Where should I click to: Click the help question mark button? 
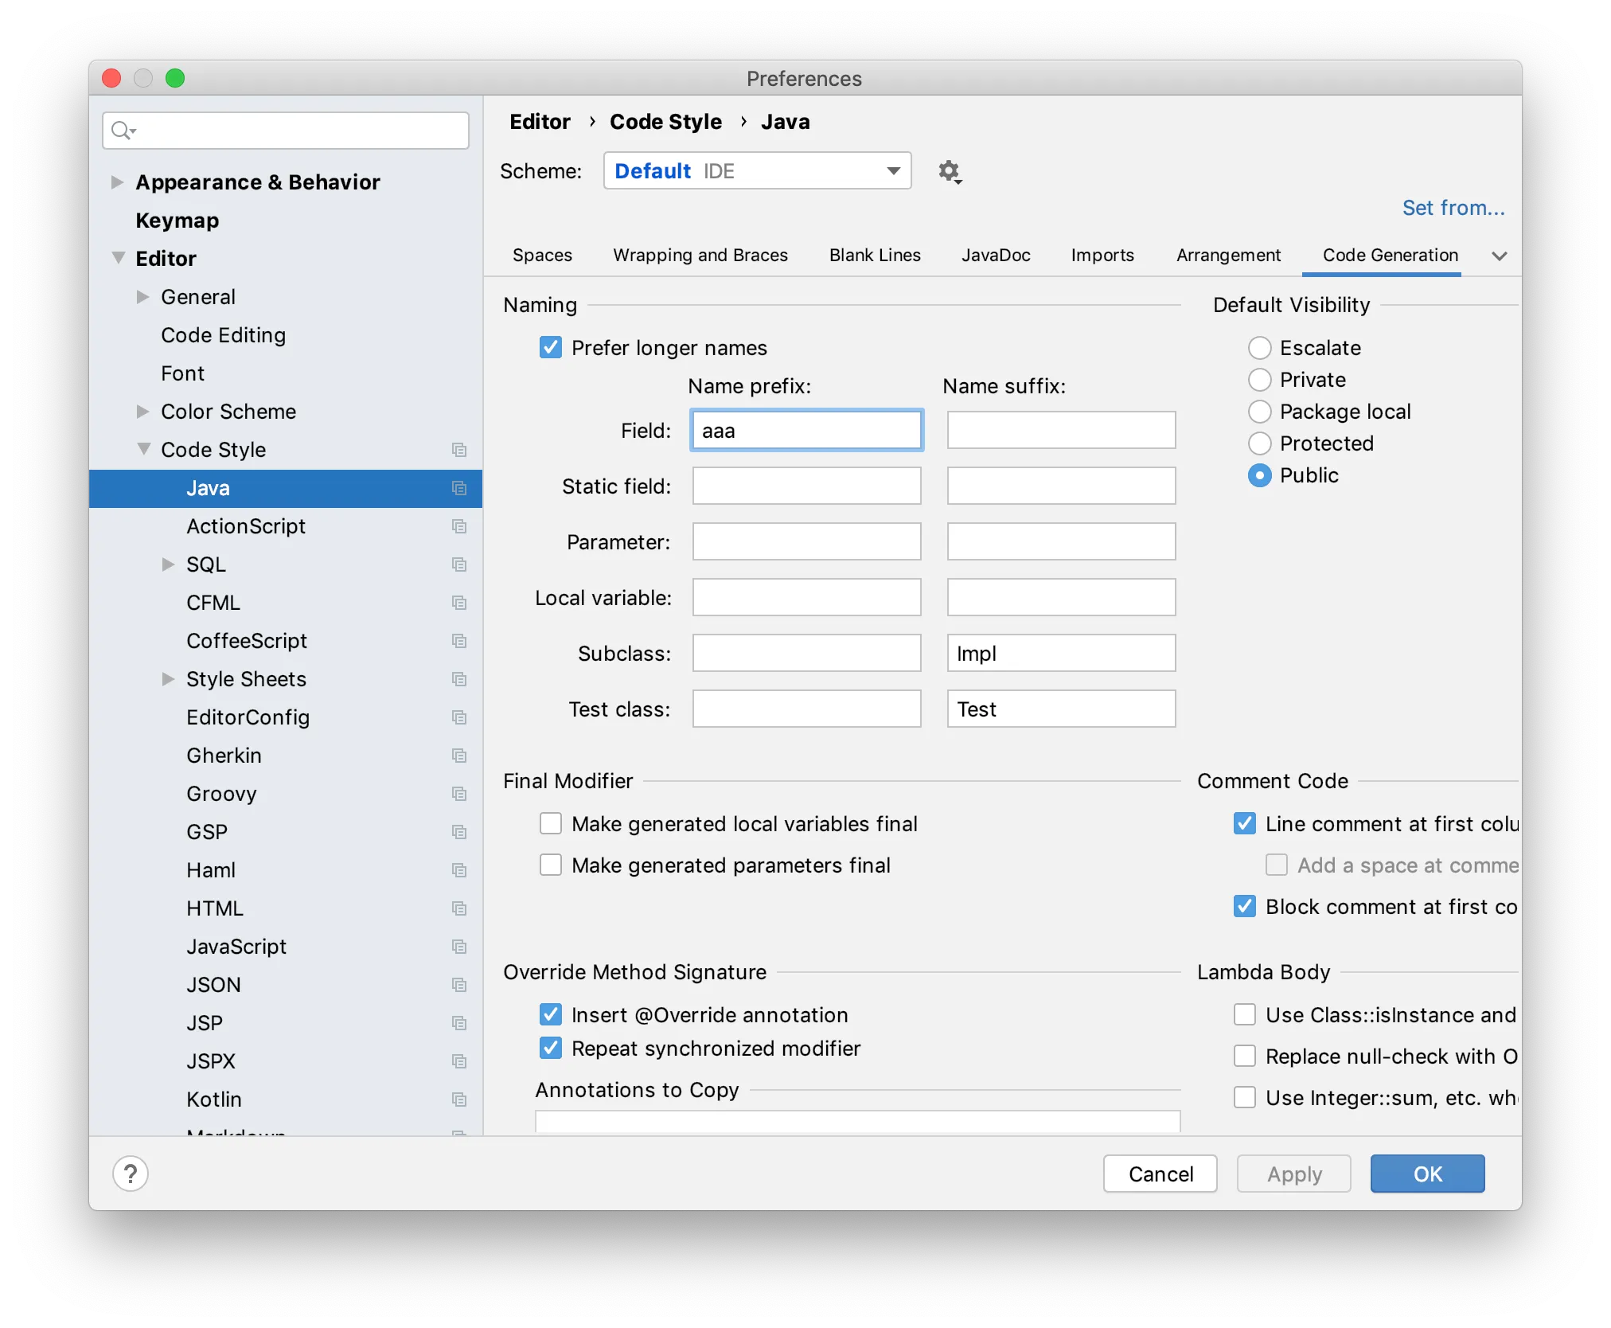(x=131, y=1174)
